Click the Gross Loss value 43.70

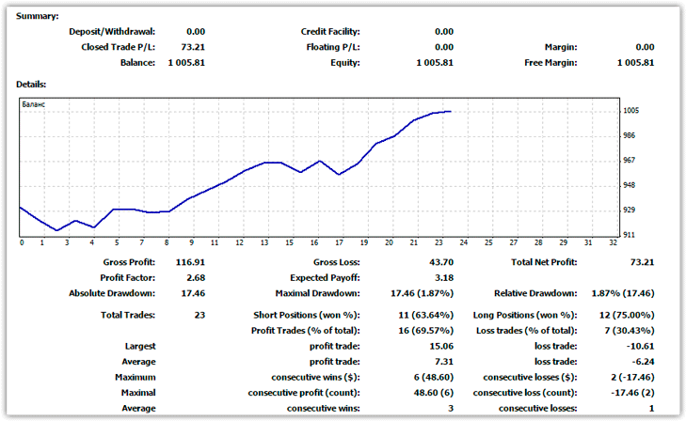point(440,262)
